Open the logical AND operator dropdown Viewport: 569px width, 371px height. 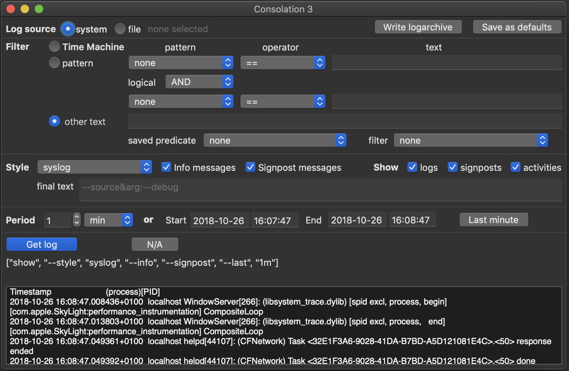[x=199, y=82]
